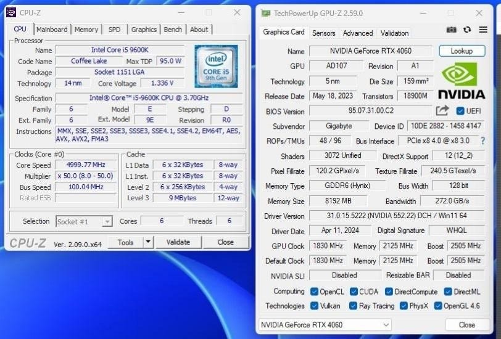
Task: Switch to the Advanced tab in GPU-Z
Action: 358,33
